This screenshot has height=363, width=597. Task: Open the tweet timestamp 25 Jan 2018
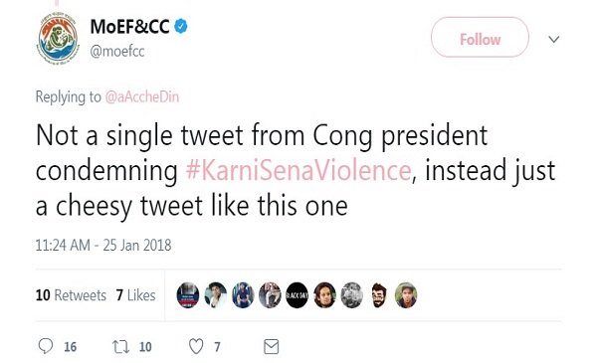coord(103,245)
